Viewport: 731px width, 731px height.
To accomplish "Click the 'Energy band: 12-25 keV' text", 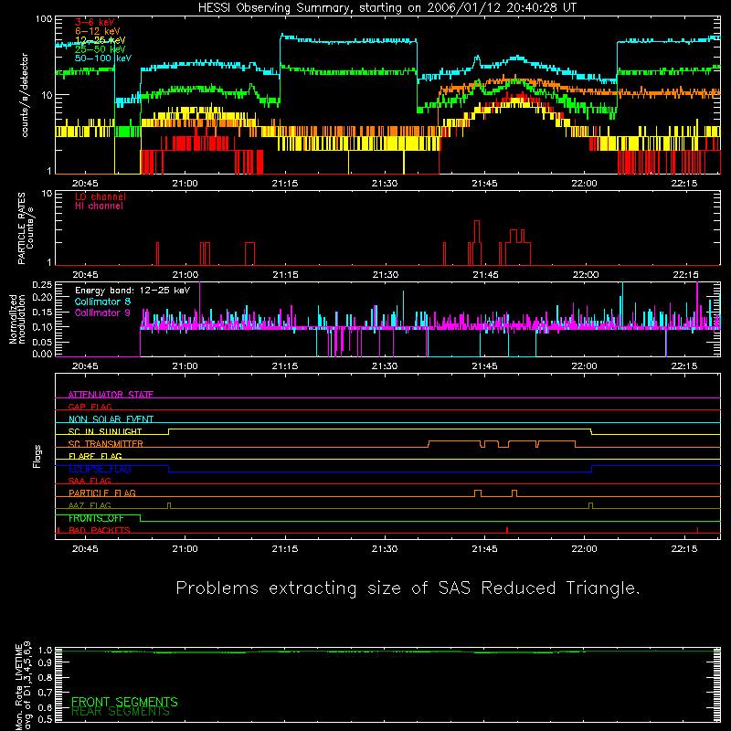I will tap(132, 291).
